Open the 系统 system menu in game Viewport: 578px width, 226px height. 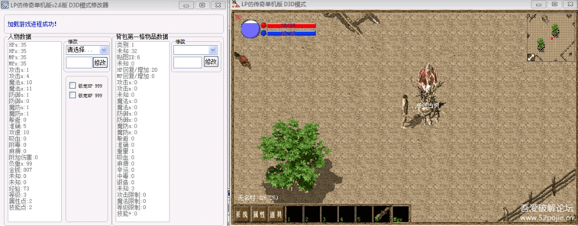point(242,215)
